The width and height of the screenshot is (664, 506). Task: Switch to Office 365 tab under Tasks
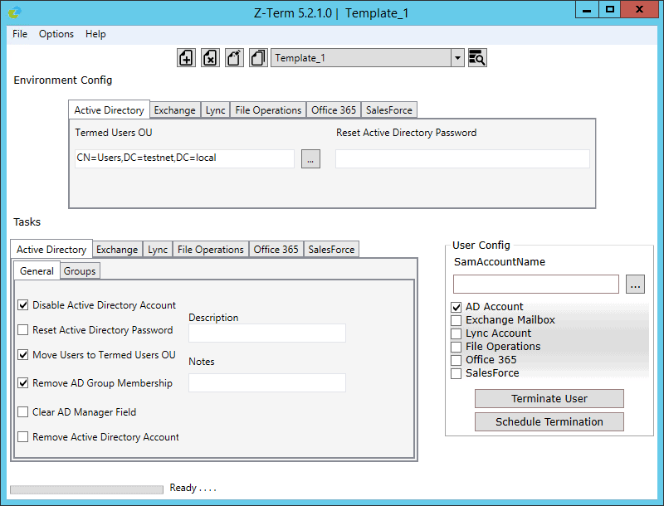point(276,250)
